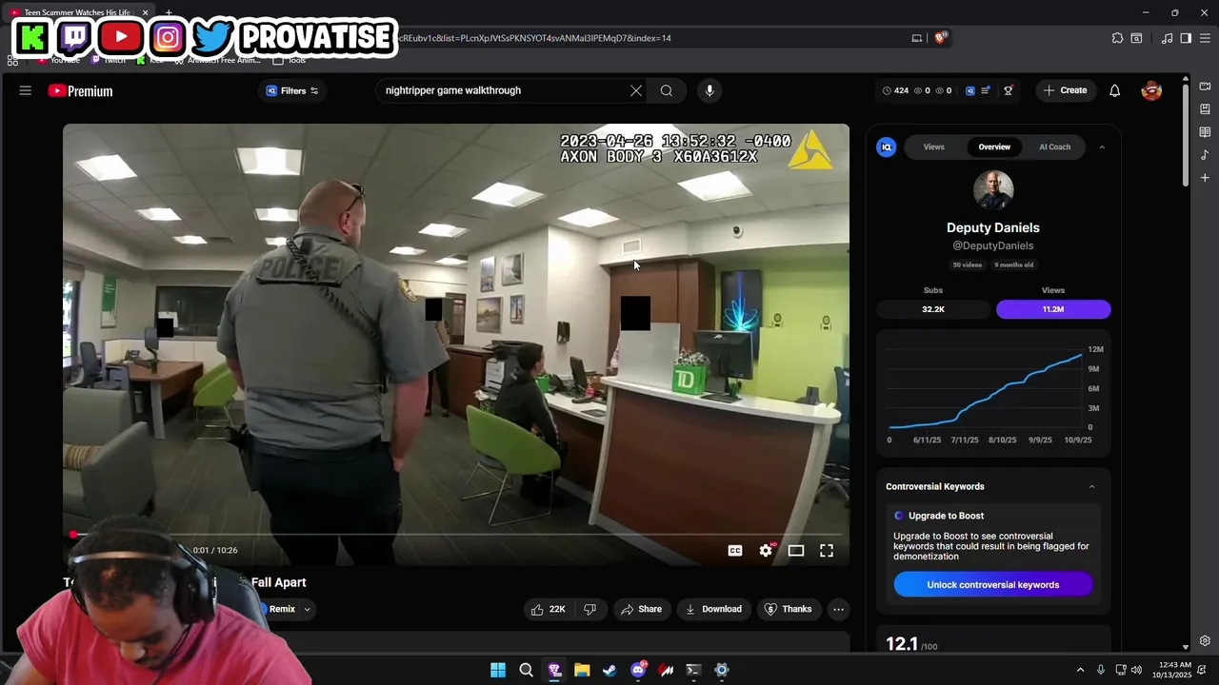Switch to theater mode
The height and width of the screenshot is (685, 1219).
pos(796,550)
